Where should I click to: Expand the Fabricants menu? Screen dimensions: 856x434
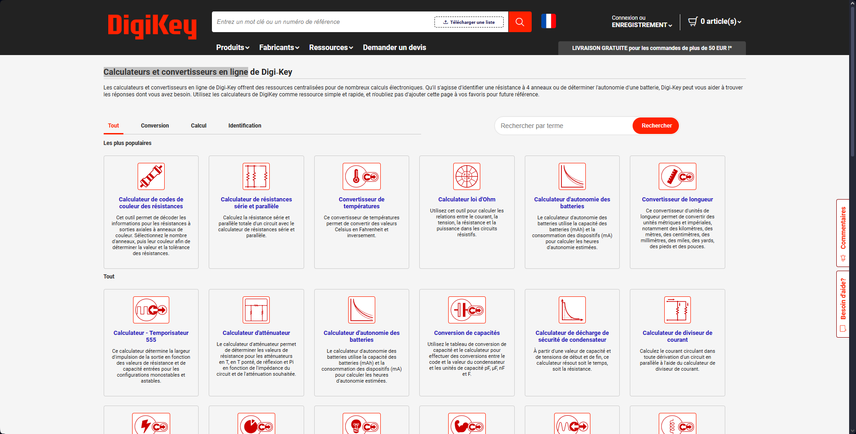pos(279,47)
